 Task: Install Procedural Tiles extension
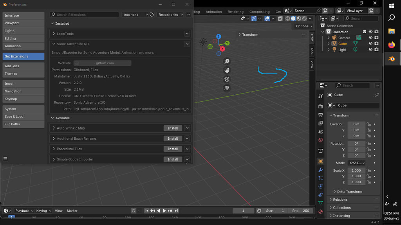[x=173, y=149]
